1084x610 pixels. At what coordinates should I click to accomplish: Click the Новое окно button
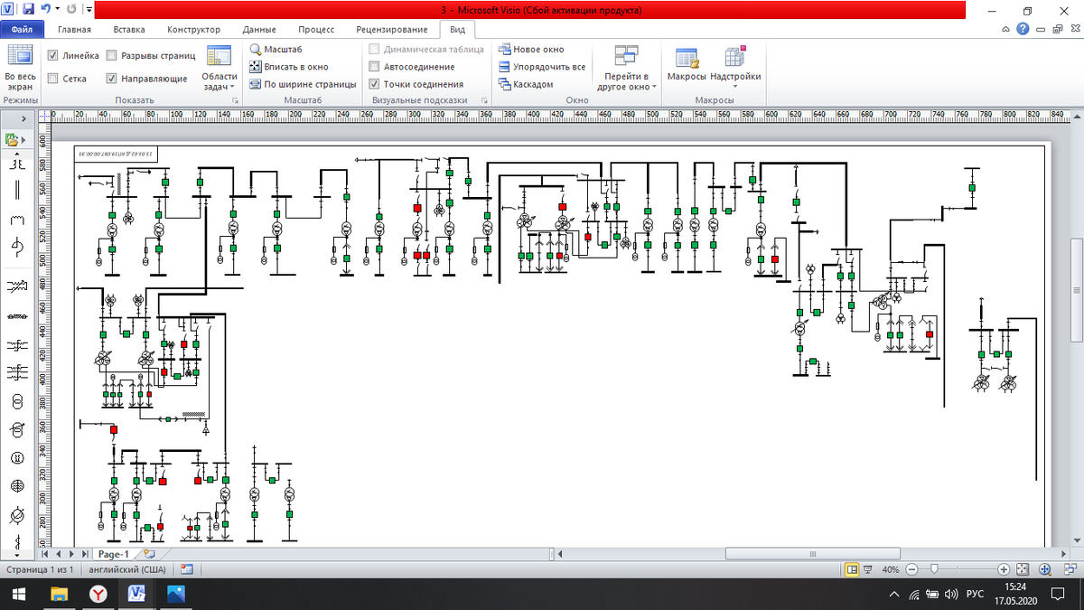coord(532,50)
